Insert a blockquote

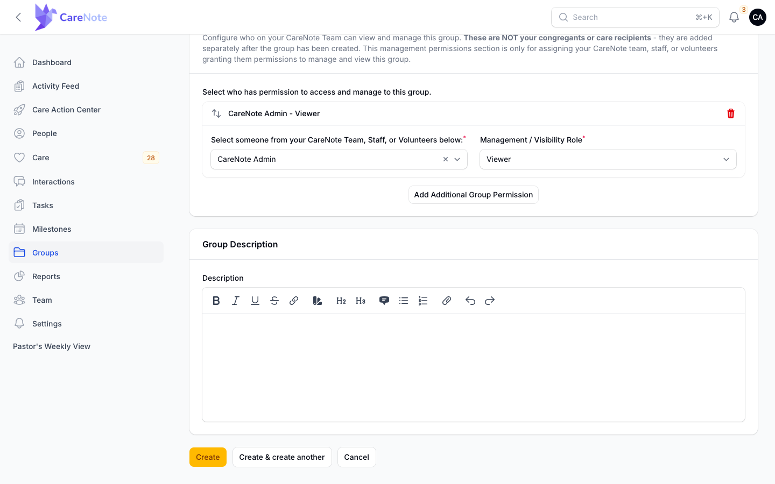coord(384,301)
